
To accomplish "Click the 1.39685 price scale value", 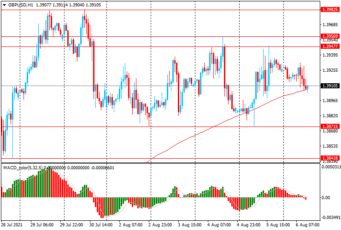I will 330,25.
